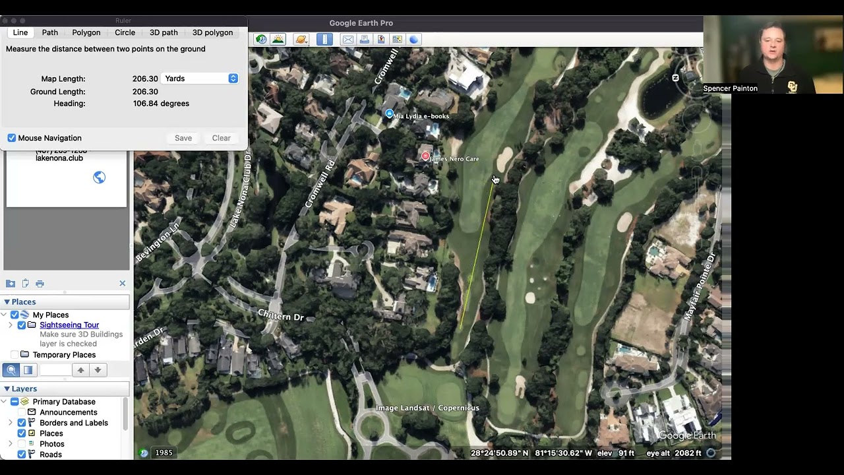Screen dimensions: 844x475
Task: Check the Announcements layer checkbox
Action: click(22, 412)
